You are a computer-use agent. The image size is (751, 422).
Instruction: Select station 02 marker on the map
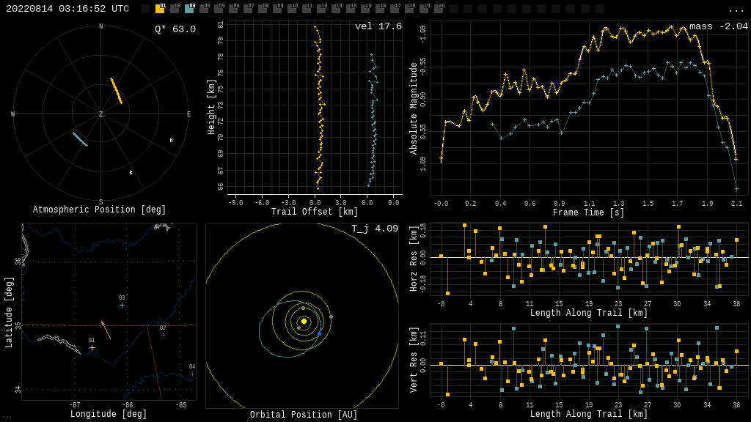[x=163, y=335]
